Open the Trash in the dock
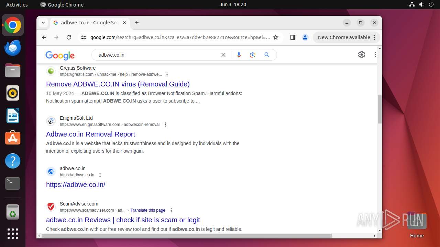This screenshot has width=440, height=247. click(13, 212)
